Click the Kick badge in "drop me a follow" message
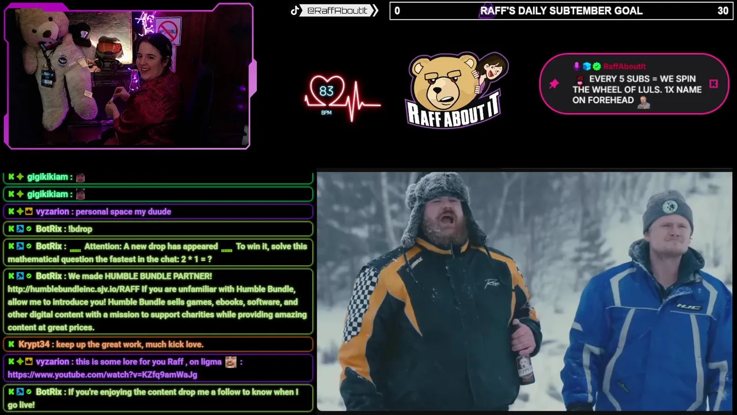737x415 pixels. click(x=11, y=392)
